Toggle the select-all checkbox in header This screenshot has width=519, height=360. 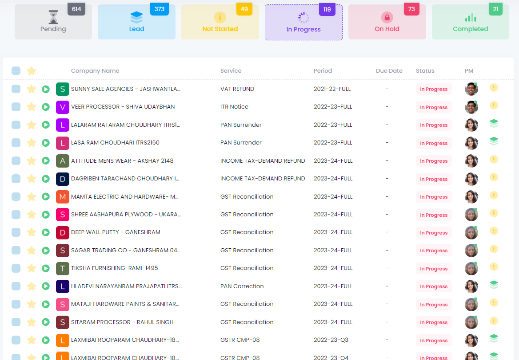pyautogui.click(x=16, y=70)
